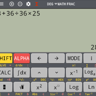Screen dimensions: 96x96
Task: Move cursor right with arrow key
Action: [57, 58]
